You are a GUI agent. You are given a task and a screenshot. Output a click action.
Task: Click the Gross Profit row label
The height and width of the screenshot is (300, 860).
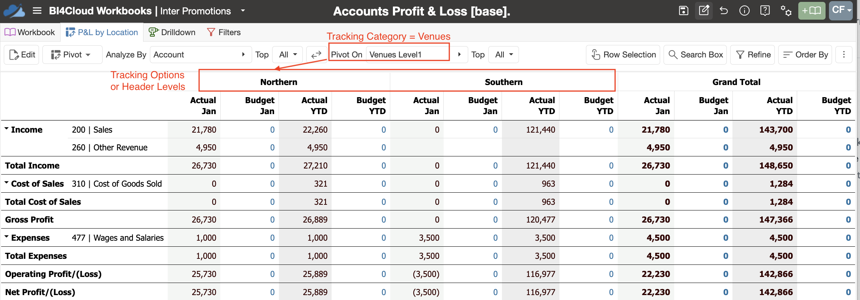point(29,220)
